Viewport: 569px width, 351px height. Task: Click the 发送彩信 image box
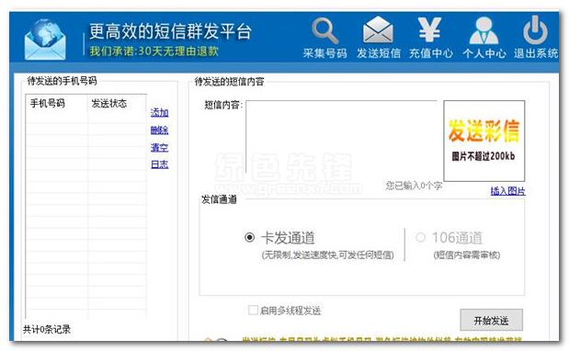484,141
